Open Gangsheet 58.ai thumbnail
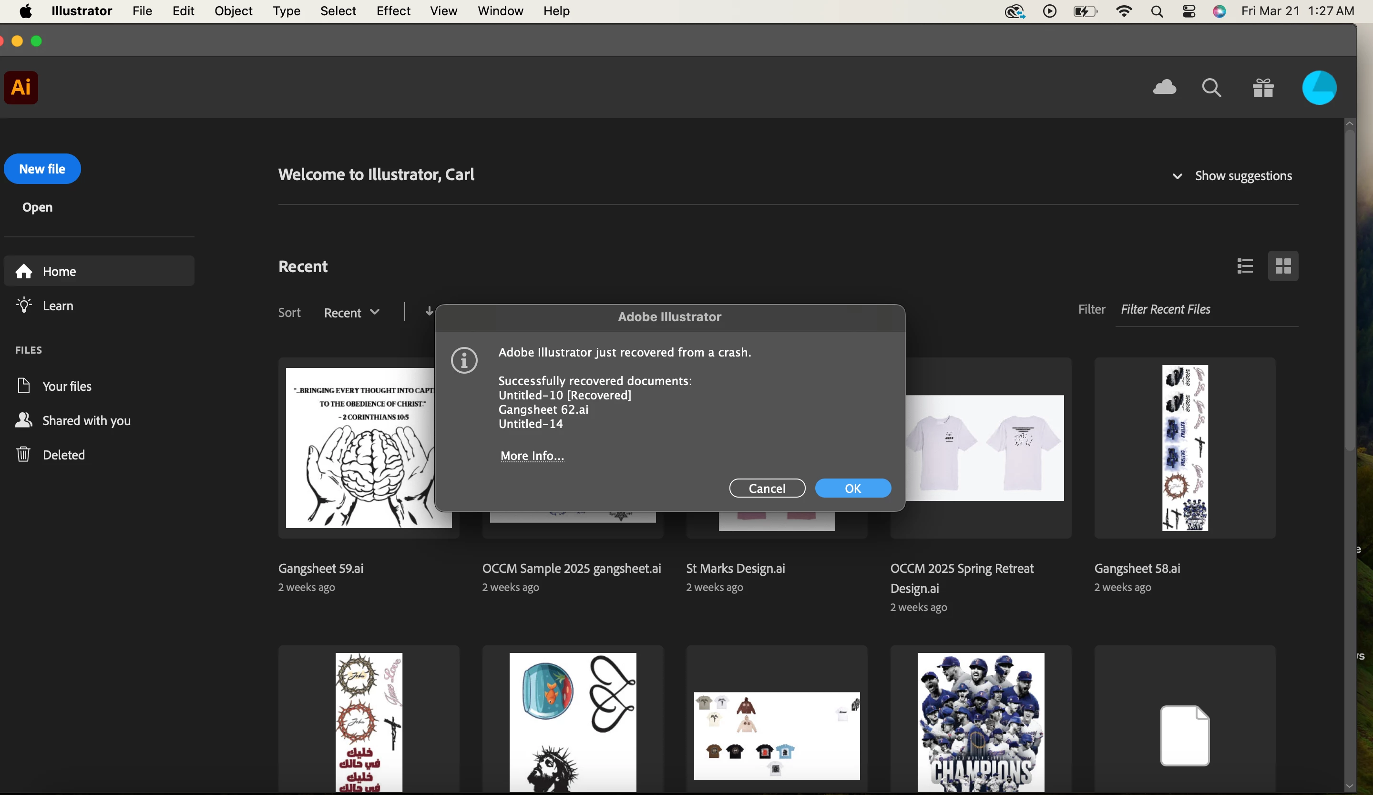1373x795 pixels. tap(1185, 448)
